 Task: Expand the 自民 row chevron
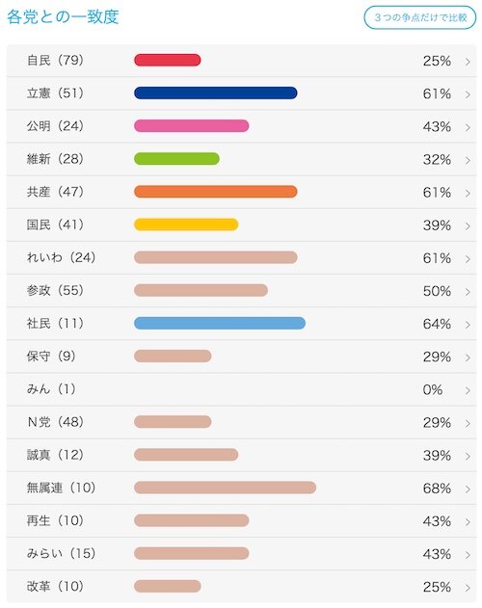pos(468,62)
